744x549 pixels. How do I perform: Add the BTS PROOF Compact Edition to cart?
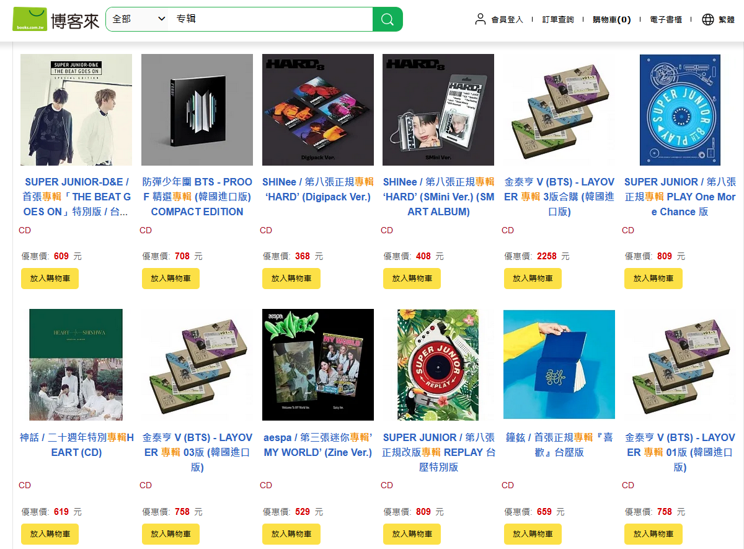point(170,279)
